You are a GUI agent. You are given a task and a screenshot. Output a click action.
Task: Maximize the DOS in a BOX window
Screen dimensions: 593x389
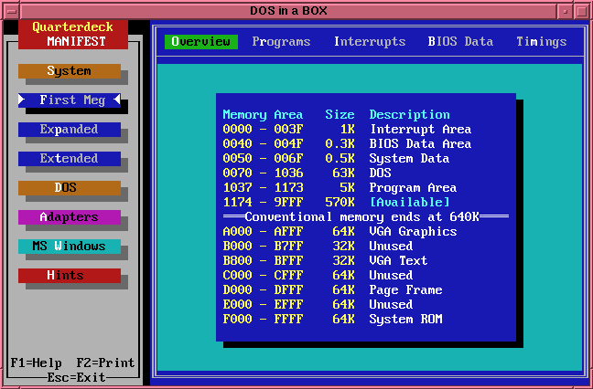[x=582, y=11]
